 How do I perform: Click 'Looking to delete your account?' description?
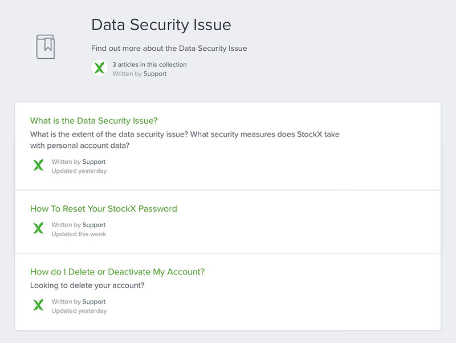87,285
